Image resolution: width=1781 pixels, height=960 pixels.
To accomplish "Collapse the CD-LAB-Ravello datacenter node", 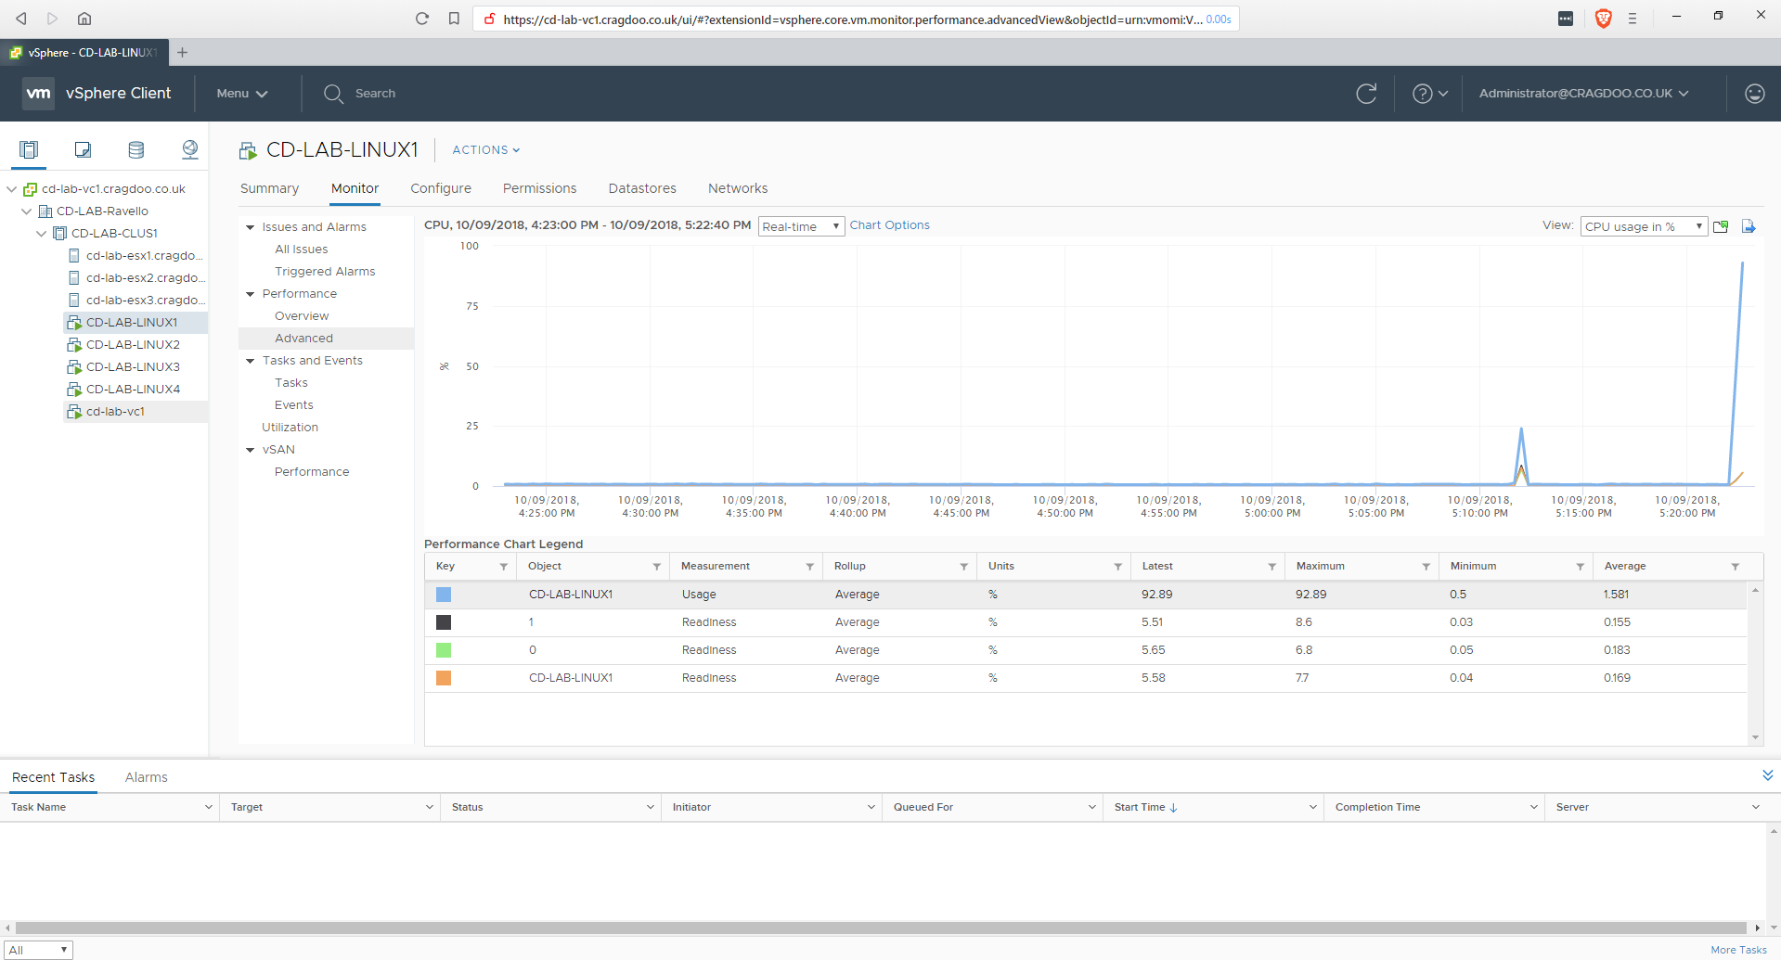I will pyautogui.click(x=27, y=211).
